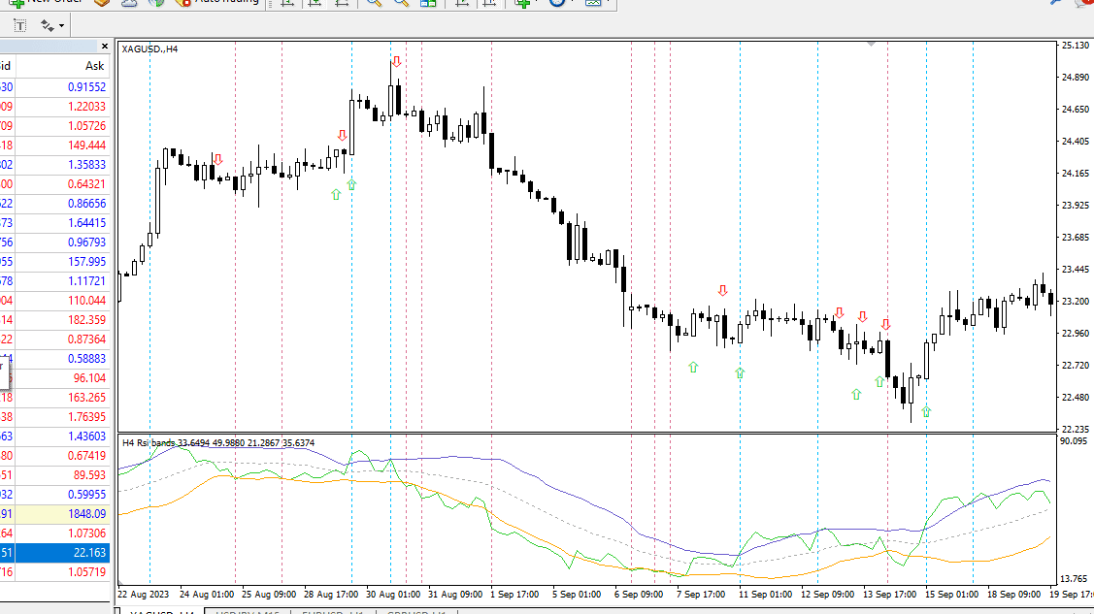Pick the arrows objects tool icon

pos(47,26)
